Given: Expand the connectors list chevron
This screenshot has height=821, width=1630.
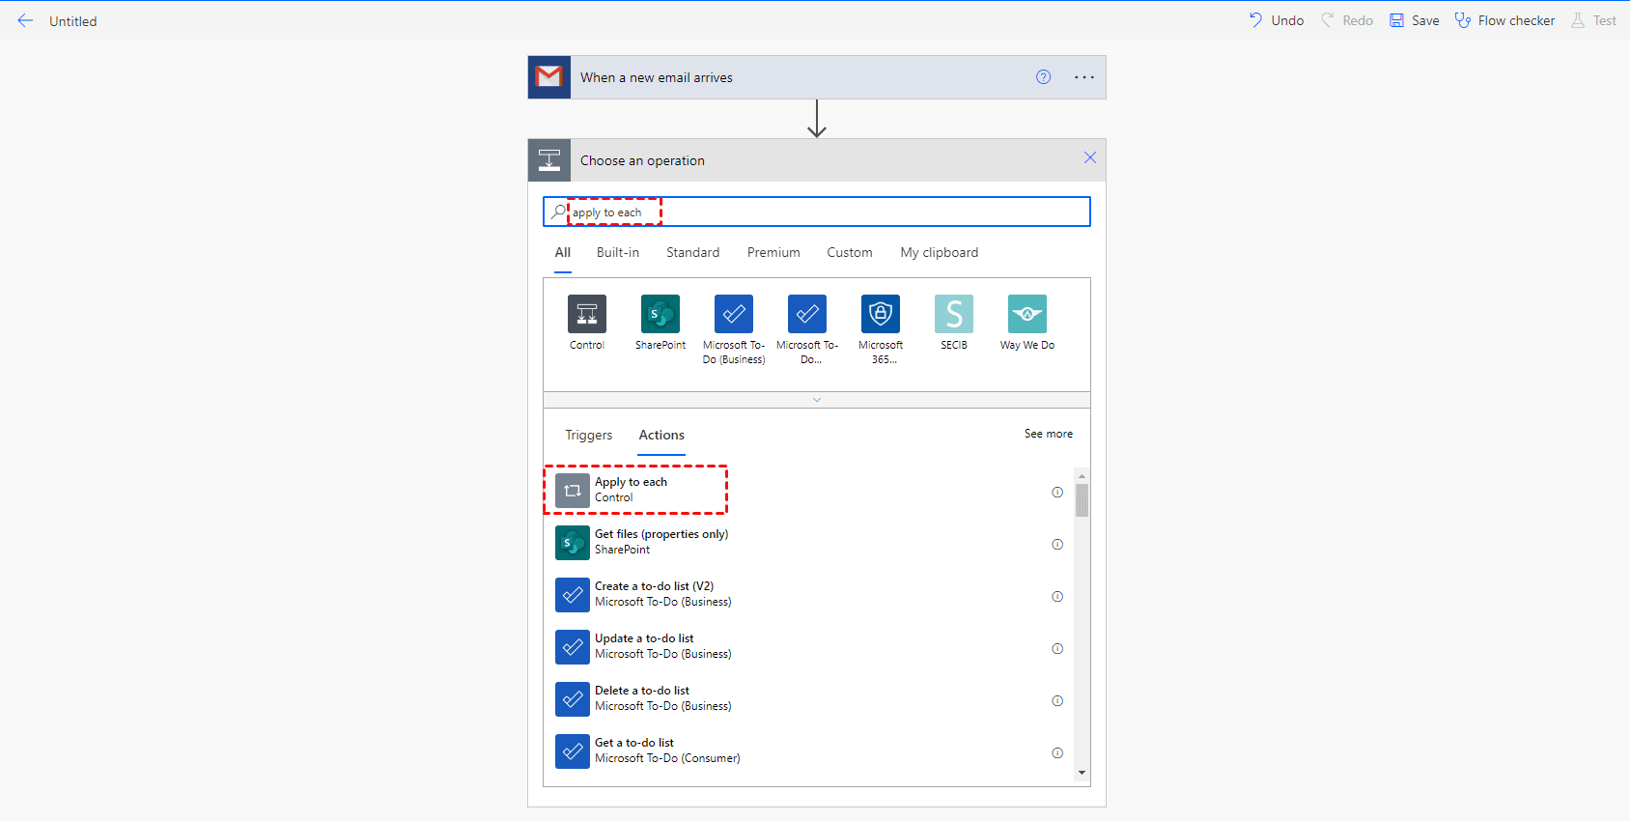Looking at the screenshot, I should (x=817, y=400).
